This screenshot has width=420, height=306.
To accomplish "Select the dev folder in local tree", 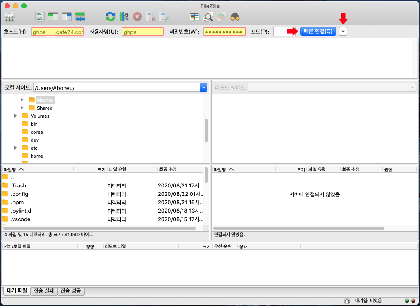I will click(x=35, y=140).
